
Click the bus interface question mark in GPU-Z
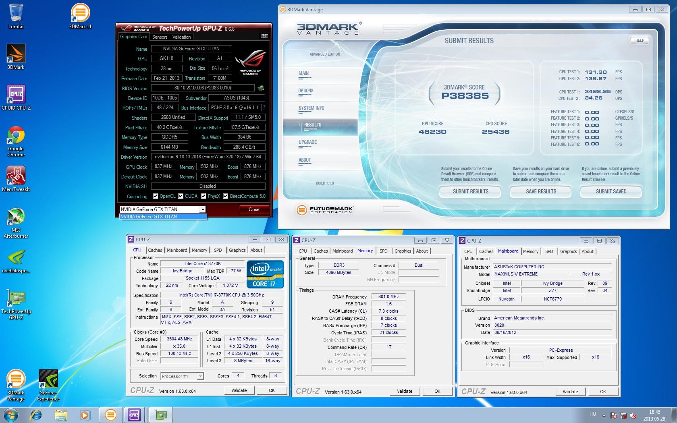[x=264, y=108]
